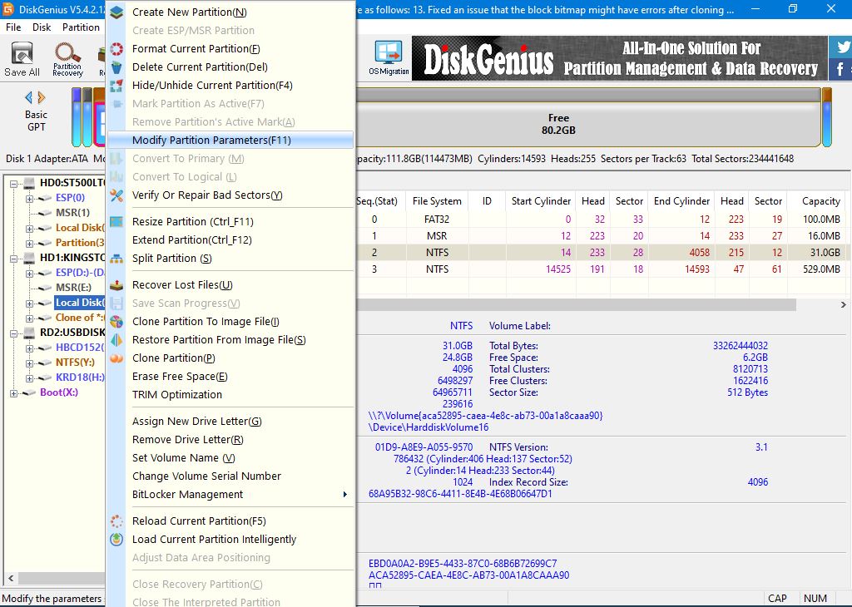The width and height of the screenshot is (852, 607).
Task: Click the Delete Current Partition trash icon
Action: pos(117,67)
